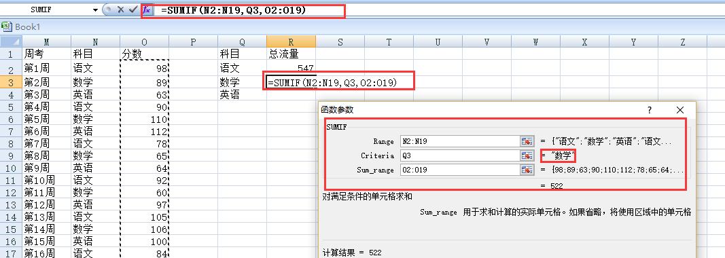Confirm formula entry with checkmark icon
This screenshot has height=258, width=725.
point(133,10)
